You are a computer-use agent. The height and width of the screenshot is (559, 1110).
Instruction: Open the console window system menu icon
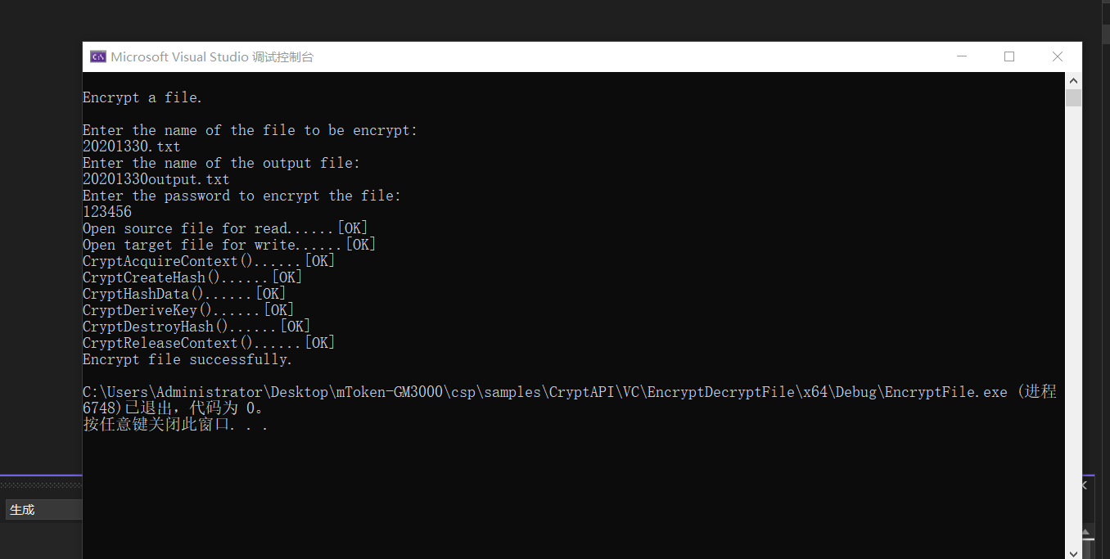(98, 56)
